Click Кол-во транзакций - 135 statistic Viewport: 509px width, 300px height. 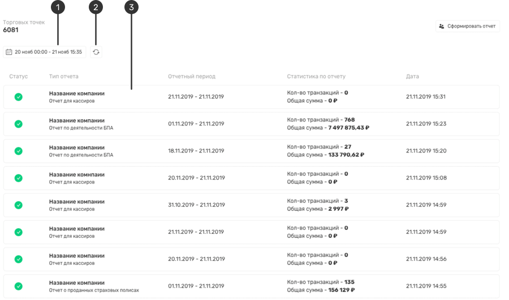click(x=321, y=282)
